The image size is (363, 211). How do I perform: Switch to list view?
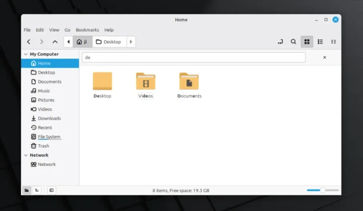tap(320, 42)
